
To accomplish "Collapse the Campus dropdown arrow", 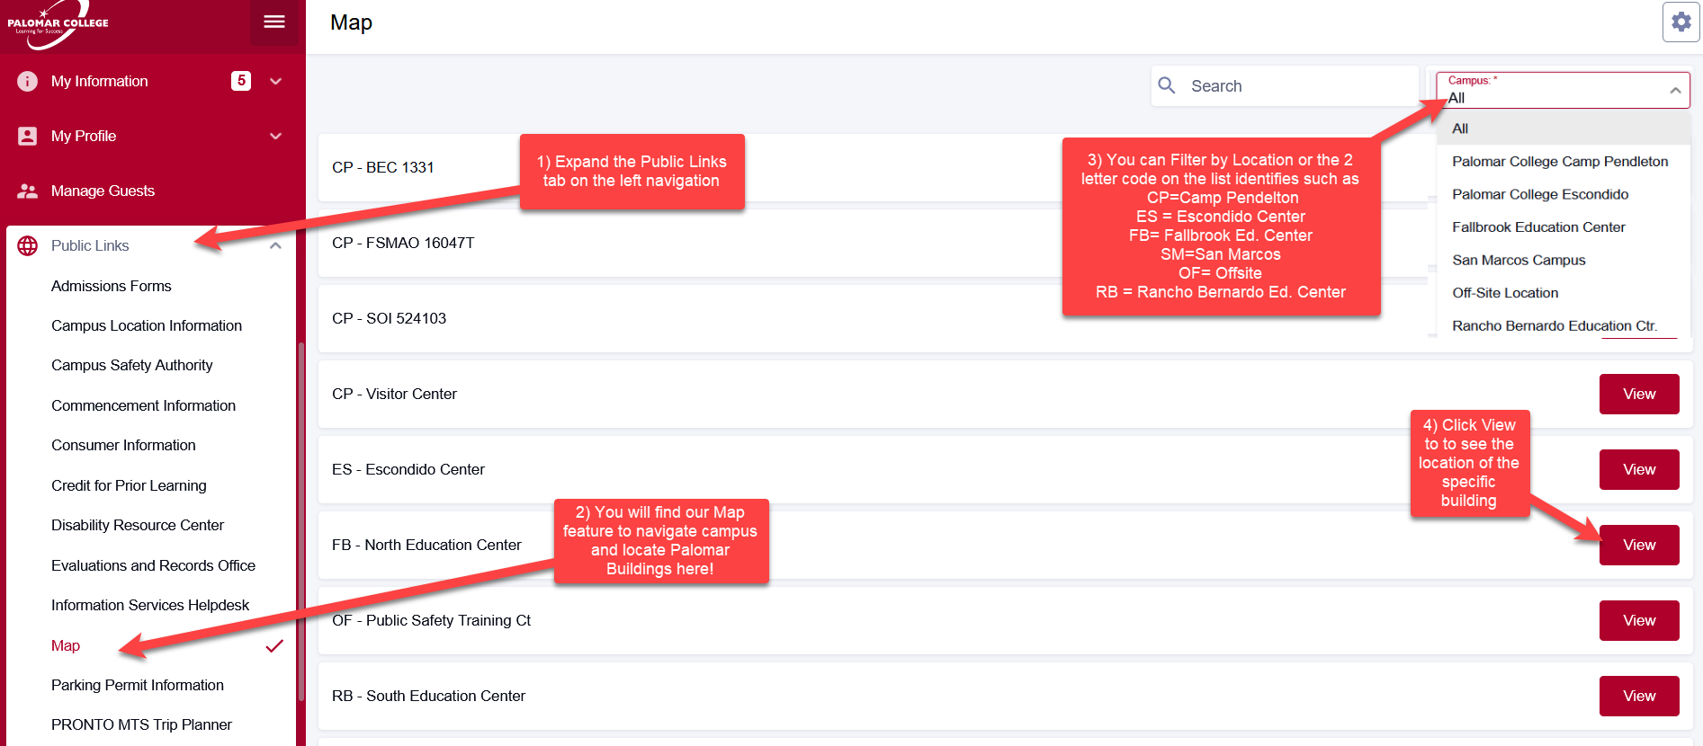I will pos(1675,91).
